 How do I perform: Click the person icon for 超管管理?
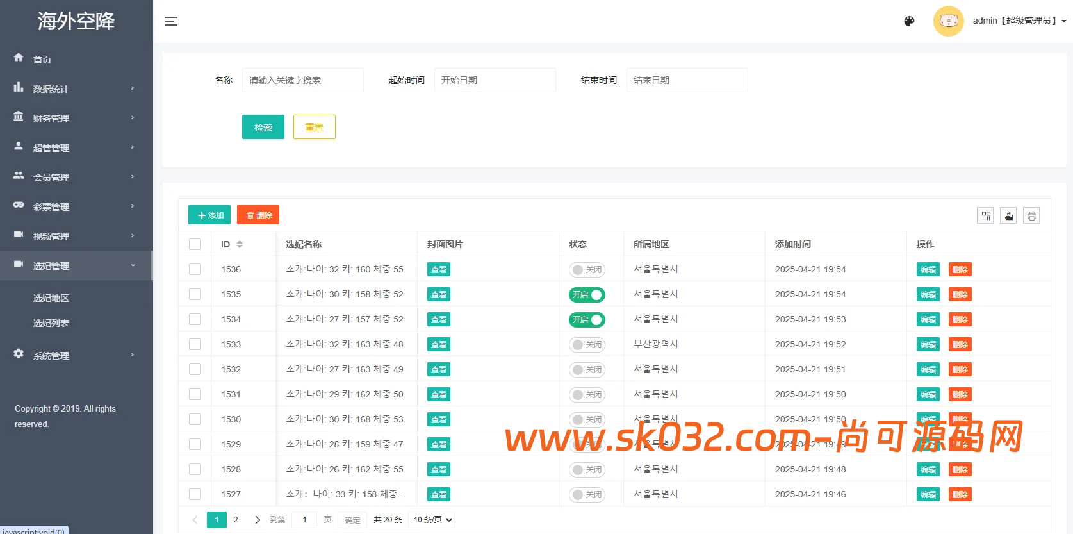click(x=19, y=146)
